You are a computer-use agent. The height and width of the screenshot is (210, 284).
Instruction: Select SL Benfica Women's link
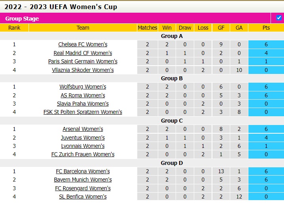tap(83, 197)
